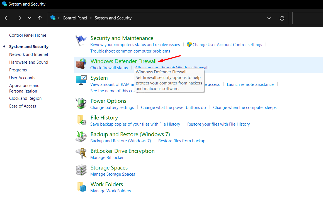Click Save backup copies of your files link
The height and width of the screenshot is (197, 323).
tap(135, 124)
